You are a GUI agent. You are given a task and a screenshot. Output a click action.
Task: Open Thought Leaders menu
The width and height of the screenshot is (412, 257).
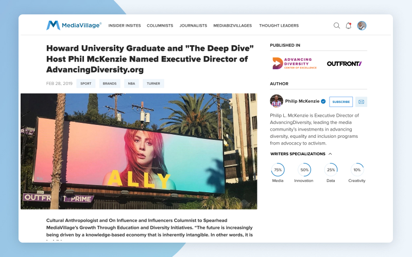tap(279, 25)
